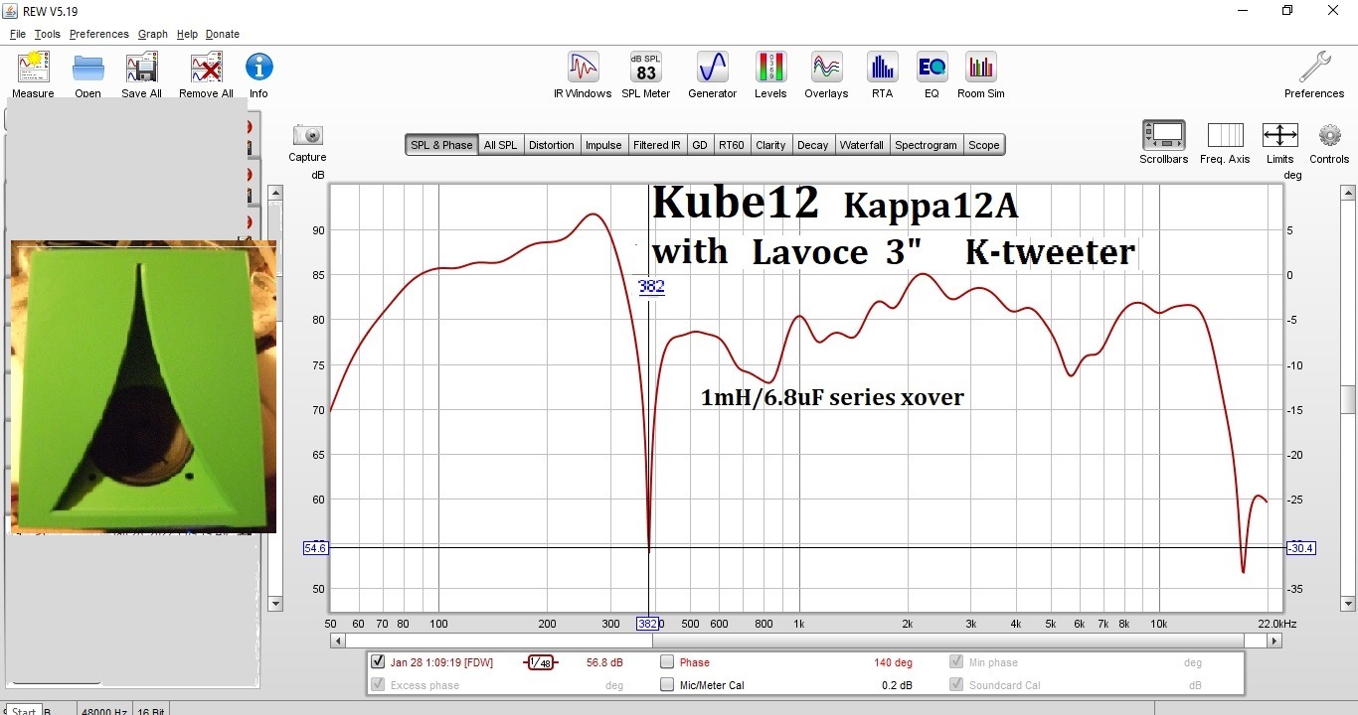1358x715 pixels.
Task: Open the Tools menu
Action: coord(47,34)
